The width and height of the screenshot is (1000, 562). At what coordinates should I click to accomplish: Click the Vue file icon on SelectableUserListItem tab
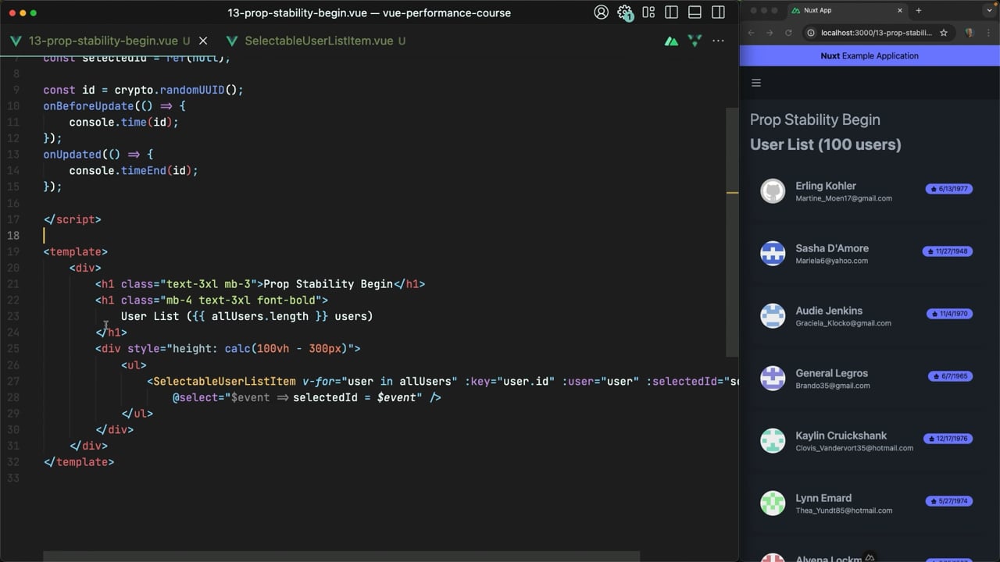(232, 41)
